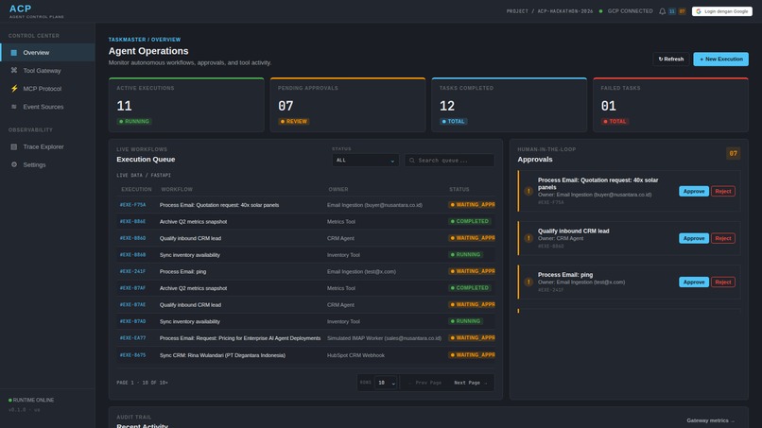762x428 pixels.
Task: Click orange notification count badge 07
Action: 682,11
